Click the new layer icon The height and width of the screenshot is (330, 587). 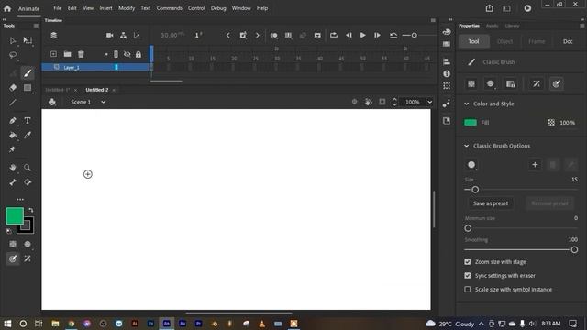click(53, 54)
